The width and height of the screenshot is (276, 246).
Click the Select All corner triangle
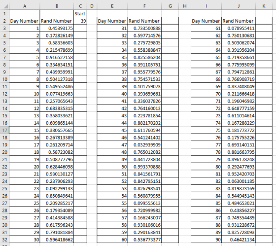[4, 6]
